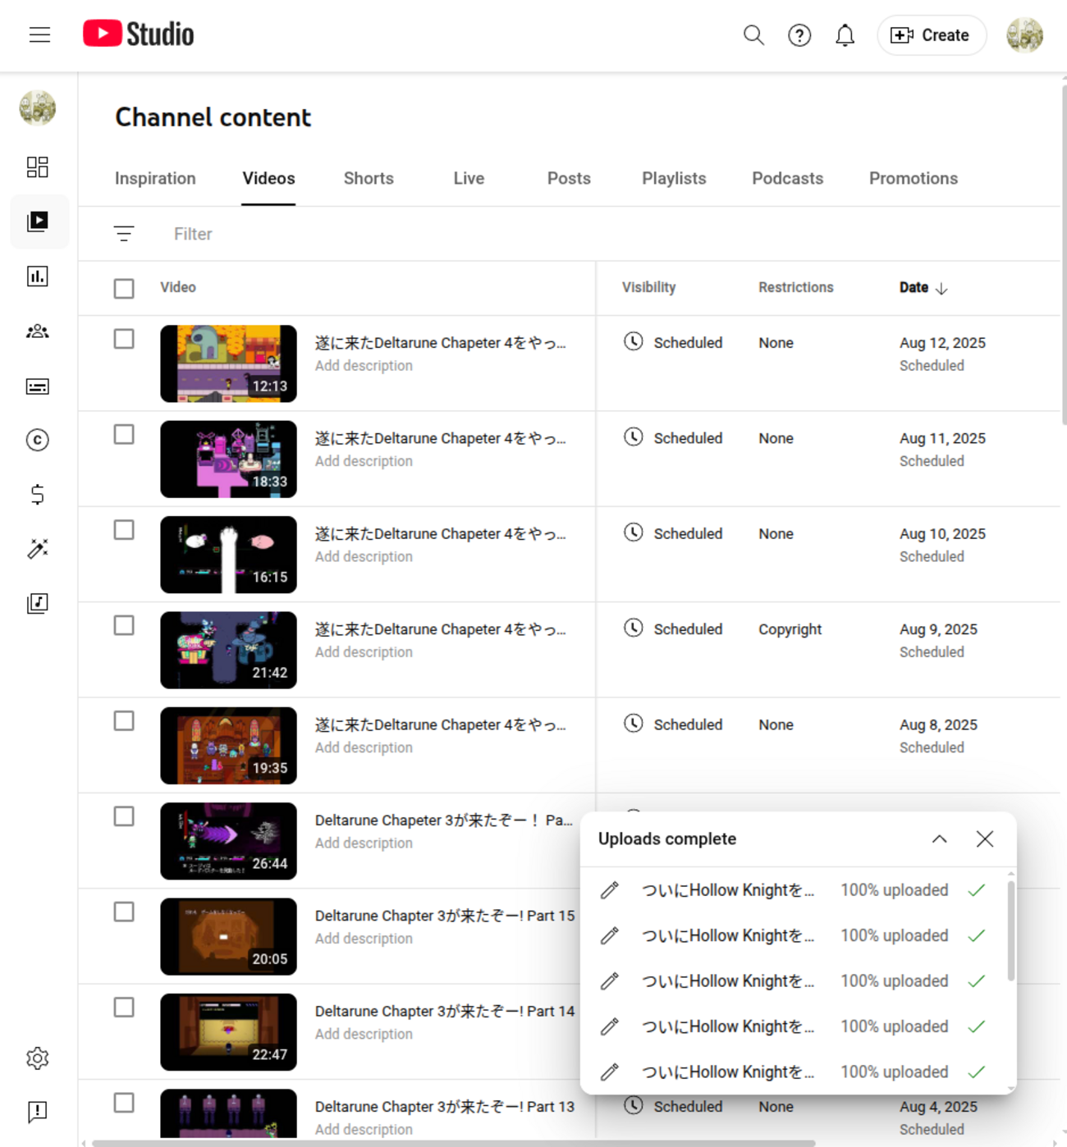Open the Copyright restriction on the Aug 9 video
The height and width of the screenshot is (1147, 1067).
(790, 629)
